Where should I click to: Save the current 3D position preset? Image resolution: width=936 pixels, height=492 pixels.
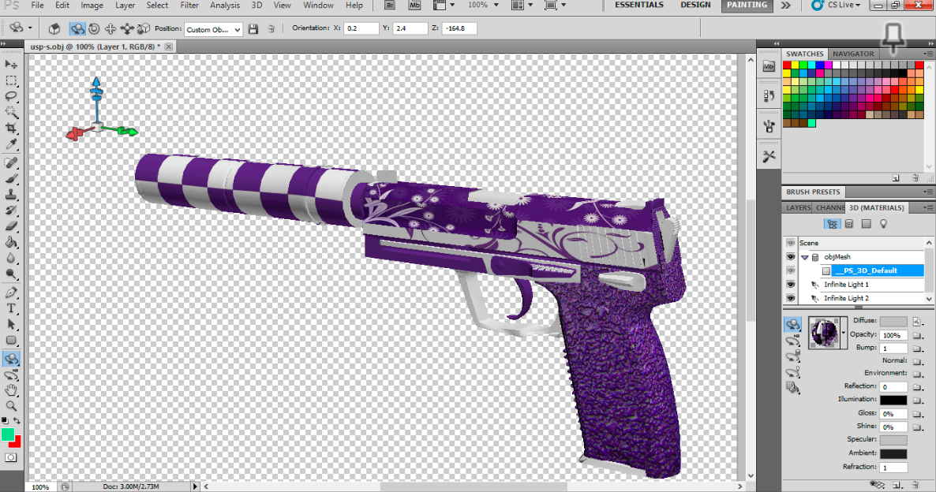(253, 28)
